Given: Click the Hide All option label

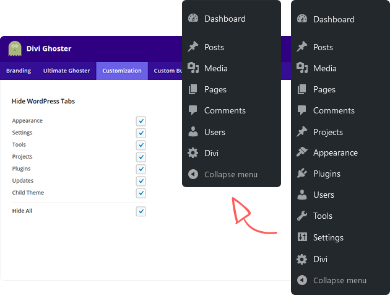Looking at the screenshot, I should 22,211.
